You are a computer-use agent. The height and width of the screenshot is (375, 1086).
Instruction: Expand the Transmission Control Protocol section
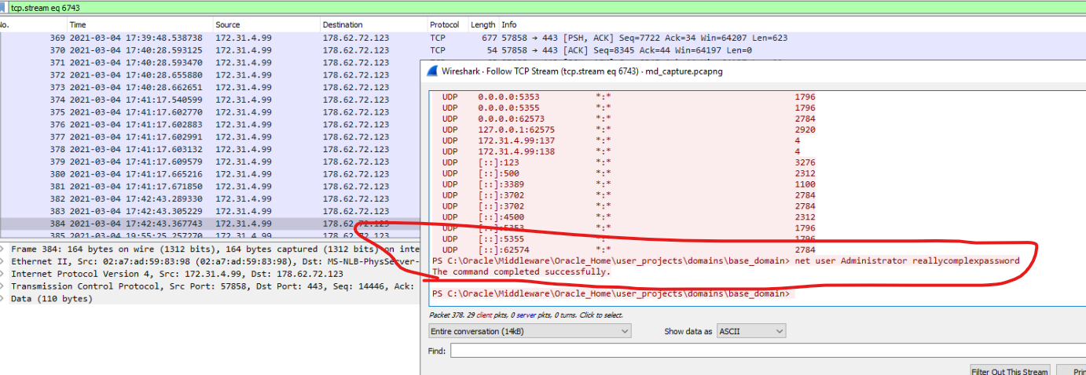pos(4,286)
